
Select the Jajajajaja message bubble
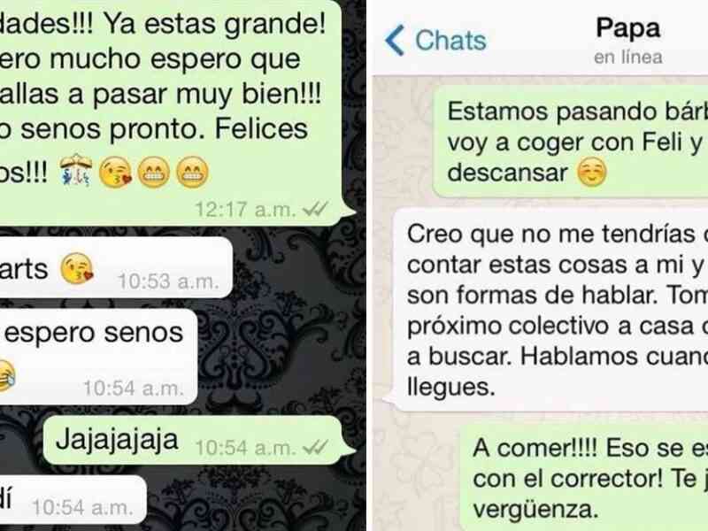[x=198, y=440]
